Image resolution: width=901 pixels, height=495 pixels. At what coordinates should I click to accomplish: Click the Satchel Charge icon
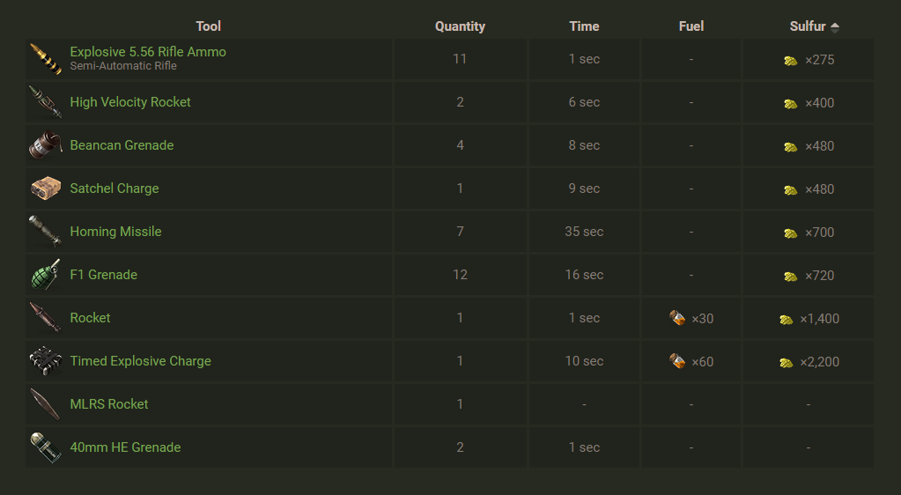(x=44, y=188)
